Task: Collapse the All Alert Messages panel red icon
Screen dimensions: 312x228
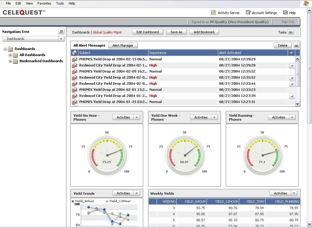Action: [x=296, y=45]
